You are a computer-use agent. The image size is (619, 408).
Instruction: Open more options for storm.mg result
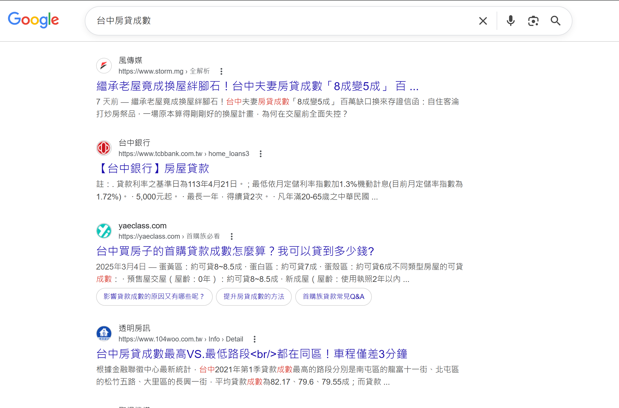(221, 71)
